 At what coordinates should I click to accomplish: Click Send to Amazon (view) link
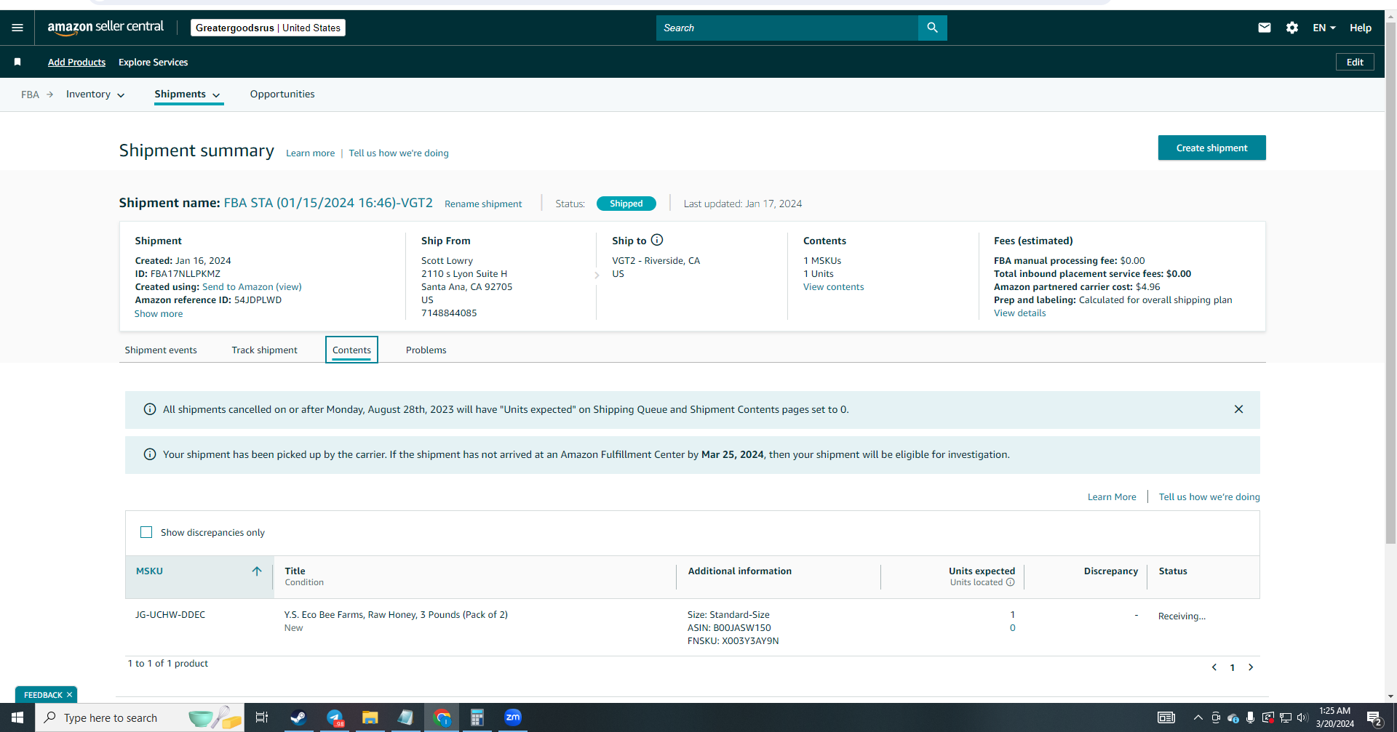tap(252, 287)
